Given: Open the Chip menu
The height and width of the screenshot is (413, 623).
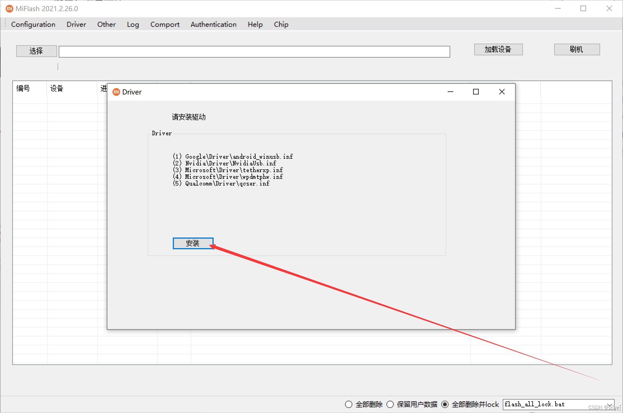Looking at the screenshot, I should coord(281,24).
